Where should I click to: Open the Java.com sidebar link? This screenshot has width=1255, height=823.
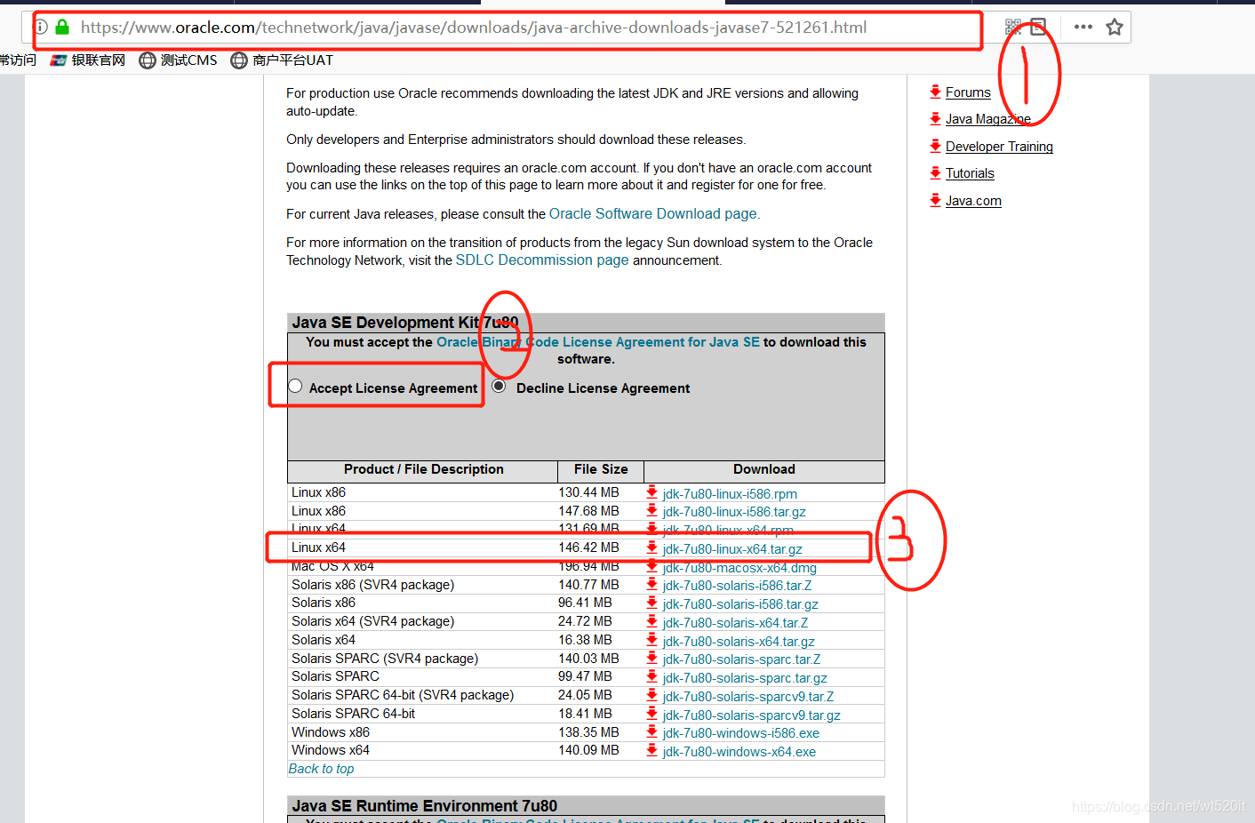tap(973, 201)
